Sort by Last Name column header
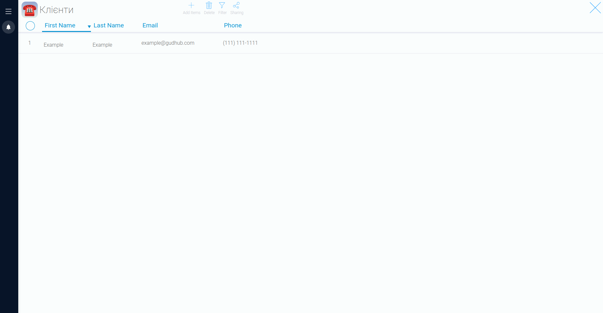The height and width of the screenshot is (313, 603). click(x=109, y=25)
